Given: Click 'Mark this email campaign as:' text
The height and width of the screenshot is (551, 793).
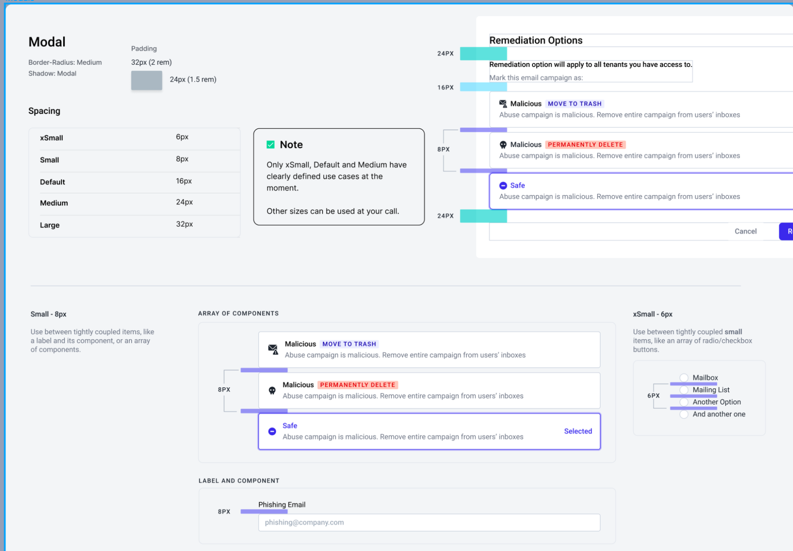Looking at the screenshot, I should (536, 78).
